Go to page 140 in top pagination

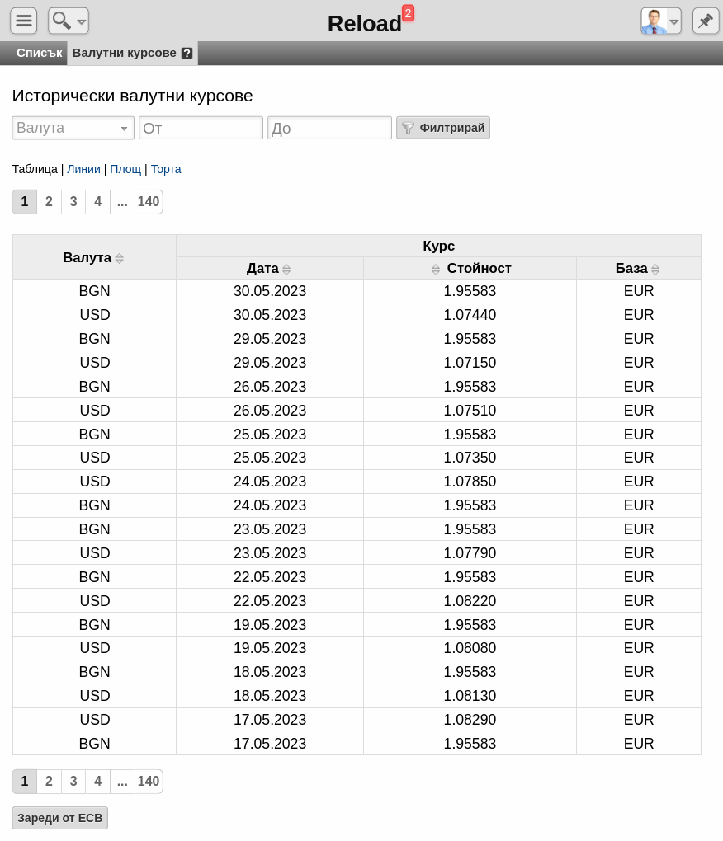coord(148,202)
